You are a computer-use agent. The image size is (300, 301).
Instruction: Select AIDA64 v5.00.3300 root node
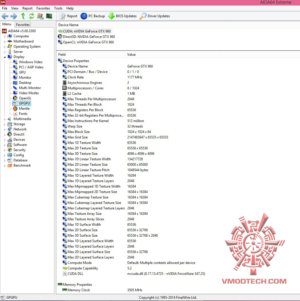tap(19, 31)
